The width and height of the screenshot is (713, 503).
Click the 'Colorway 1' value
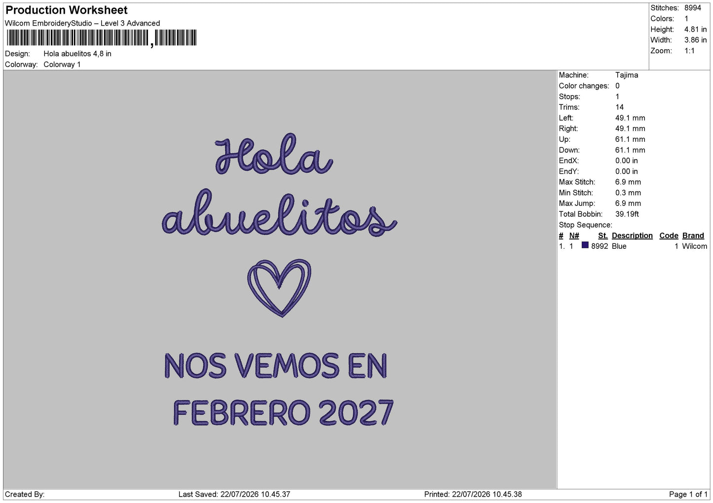pyautogui.click(x=62, y=65)
